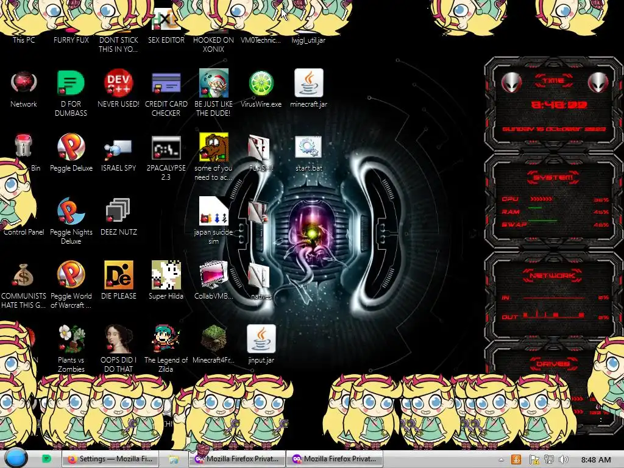
Task: Select the BE JUST LIKE THE DUDE! icon
Action: click(214, 83)
